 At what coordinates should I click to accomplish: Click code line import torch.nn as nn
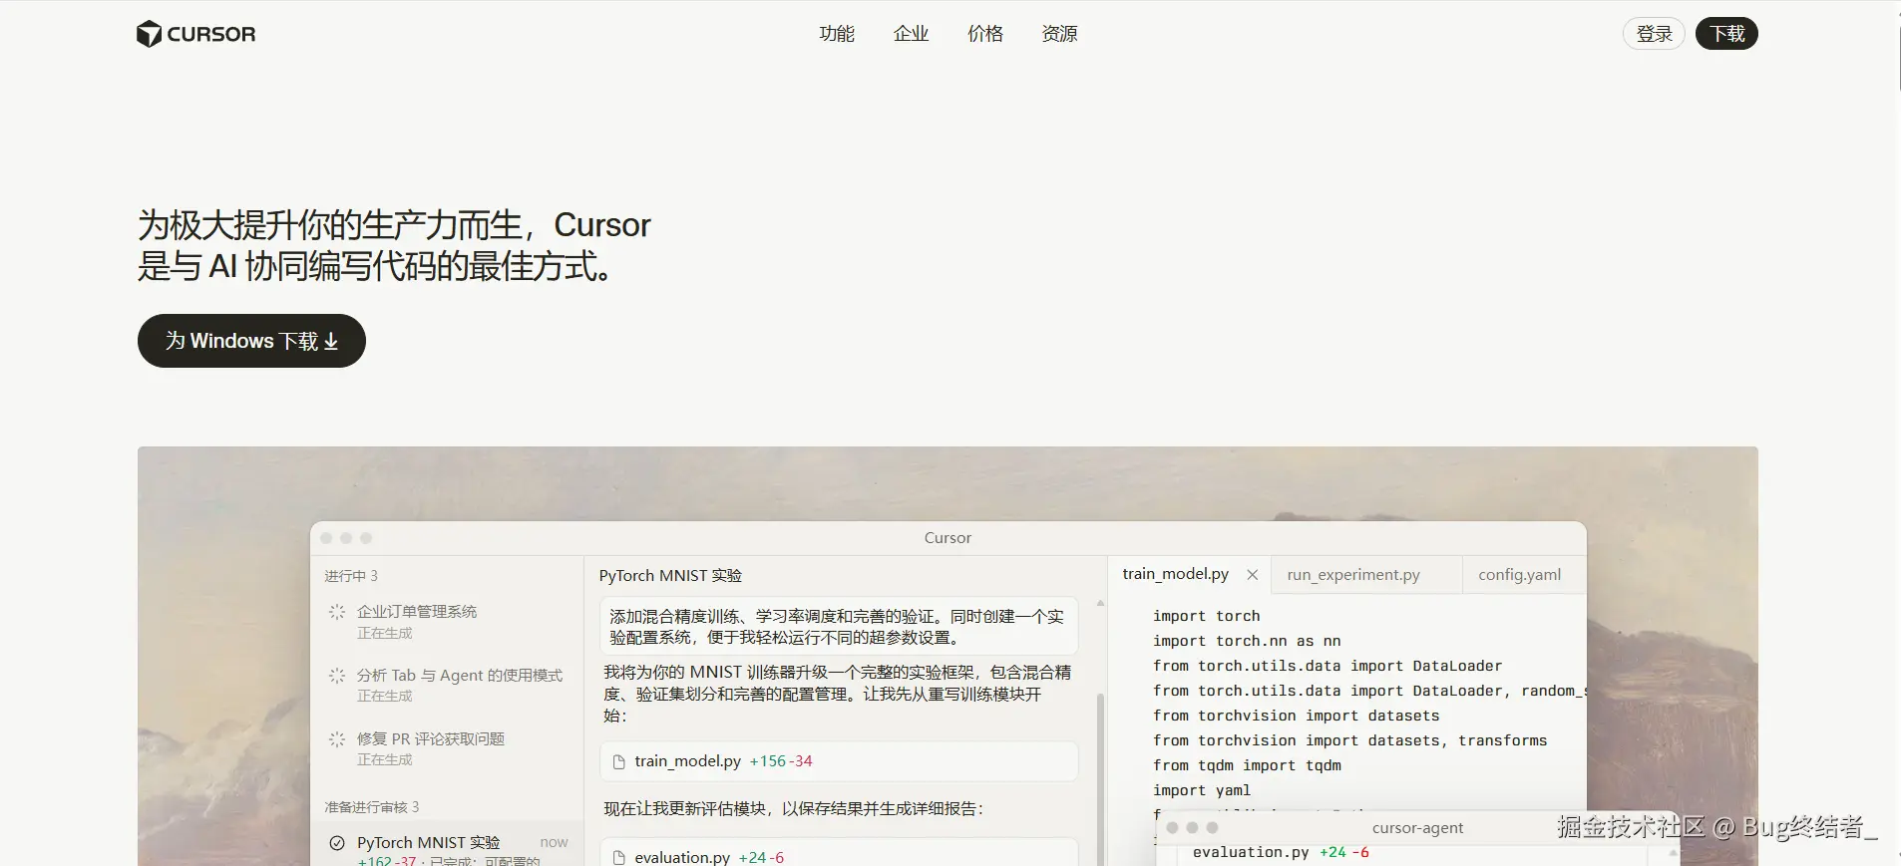pyautogui.click(x=1247, y=641)
